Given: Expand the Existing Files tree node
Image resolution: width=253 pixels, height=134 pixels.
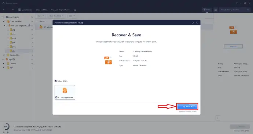Looking at the screenshot, I should click(3, 55).
